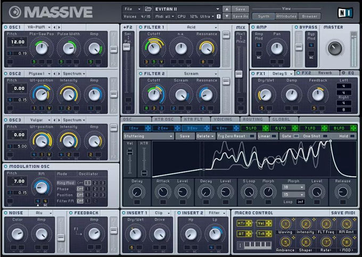Switch to the KTR OSC tab
The image size is (362, 257).
pos(166,119)
